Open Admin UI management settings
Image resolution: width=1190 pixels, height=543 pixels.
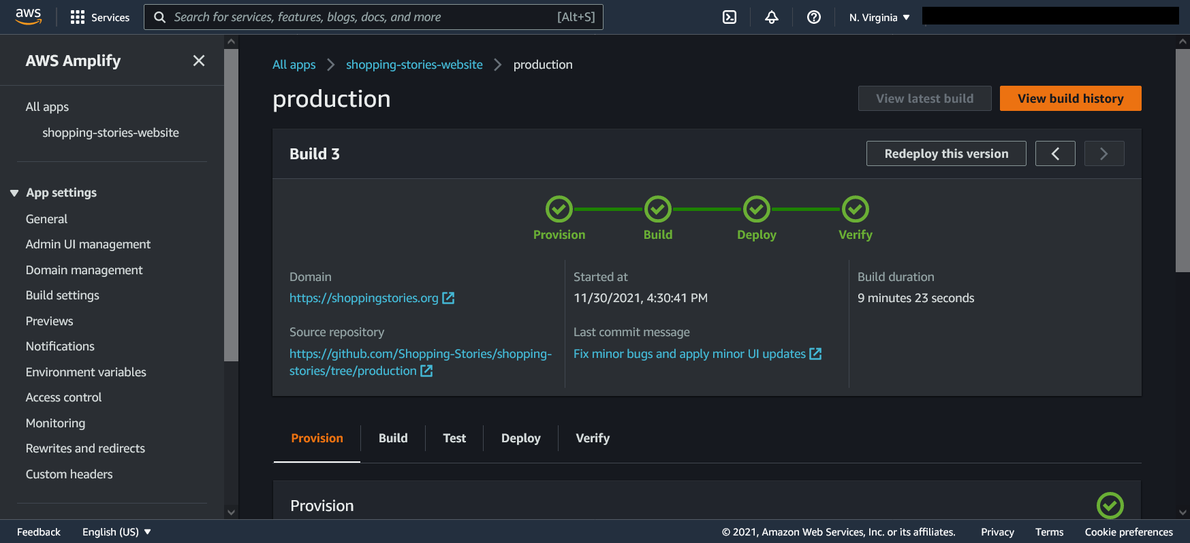[x=88, y=244]
